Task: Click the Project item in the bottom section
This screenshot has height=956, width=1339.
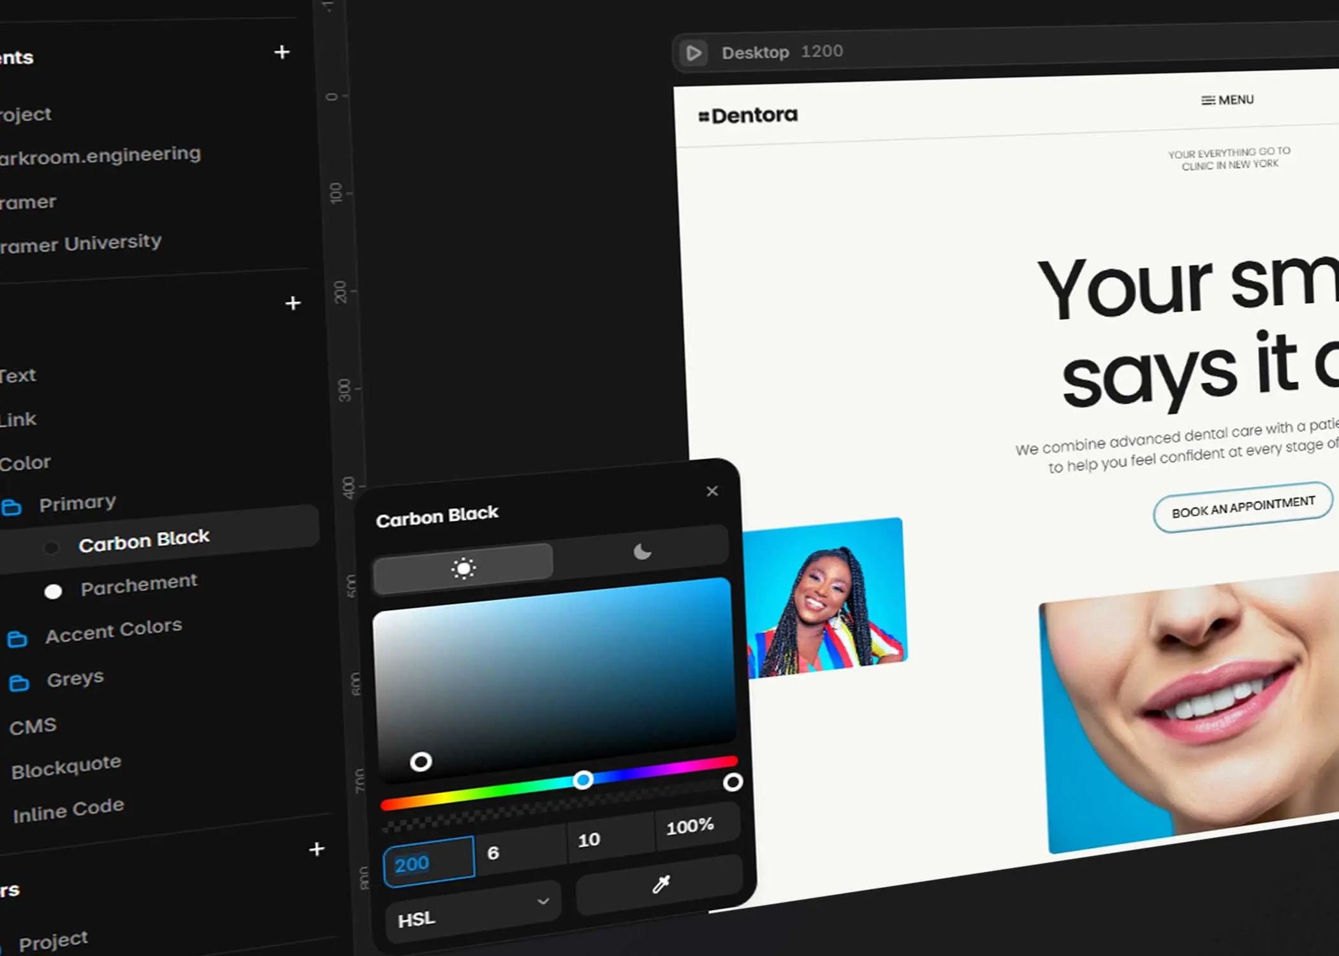Action: pyautogui.click(x=54, y=941)
